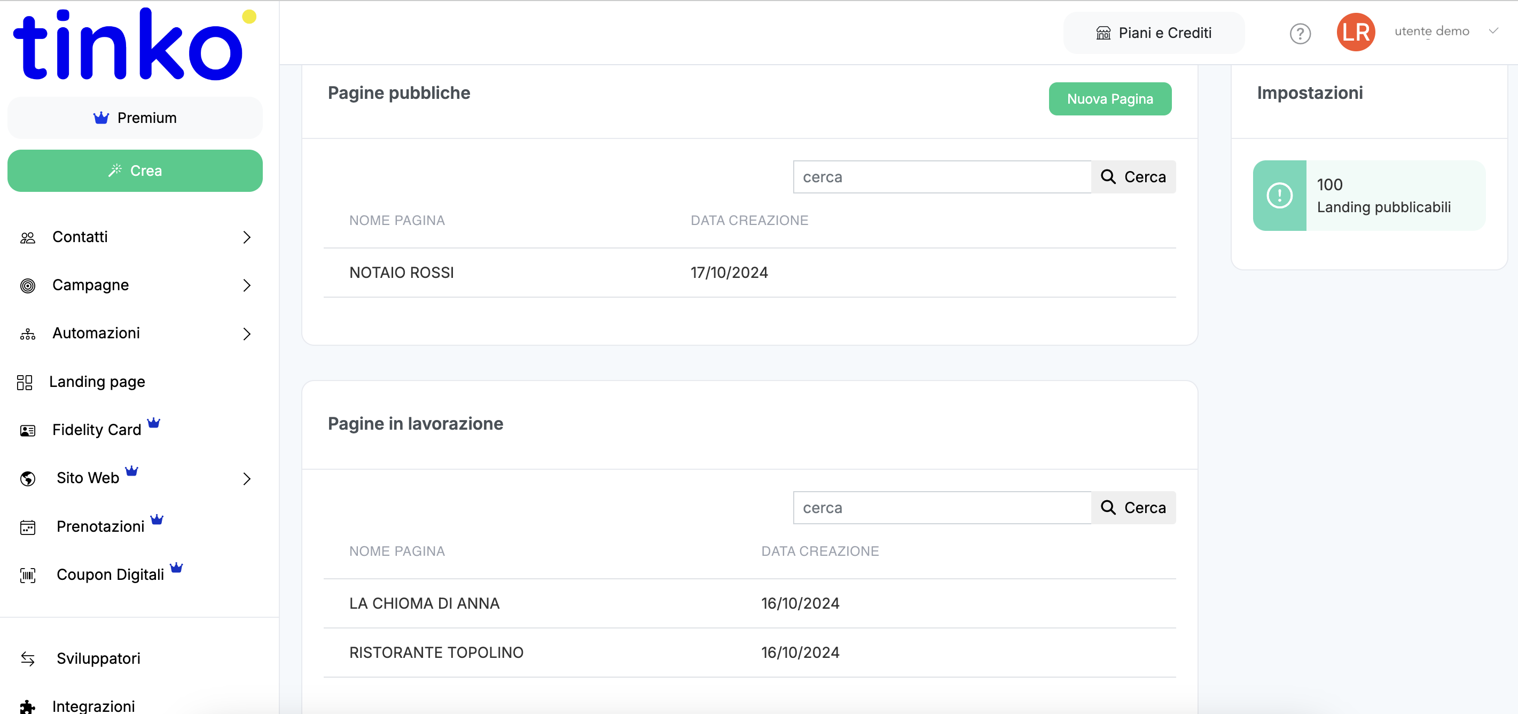
Task: Click the Landing page grid icon
Action: pyautogui.click(x=25, y=383)
